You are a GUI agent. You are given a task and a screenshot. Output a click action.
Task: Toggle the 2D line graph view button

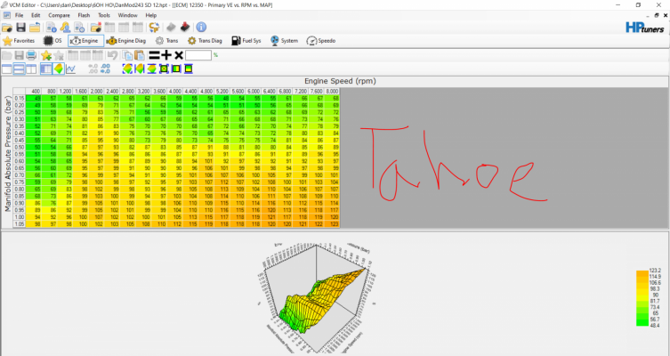click(x=70, y=69)
